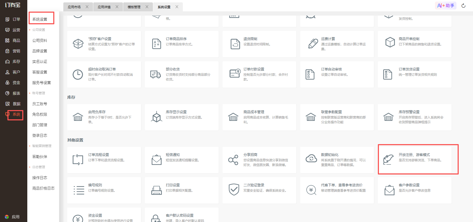Click the clock icon for 超时自动取消订单

pos(78,74)
